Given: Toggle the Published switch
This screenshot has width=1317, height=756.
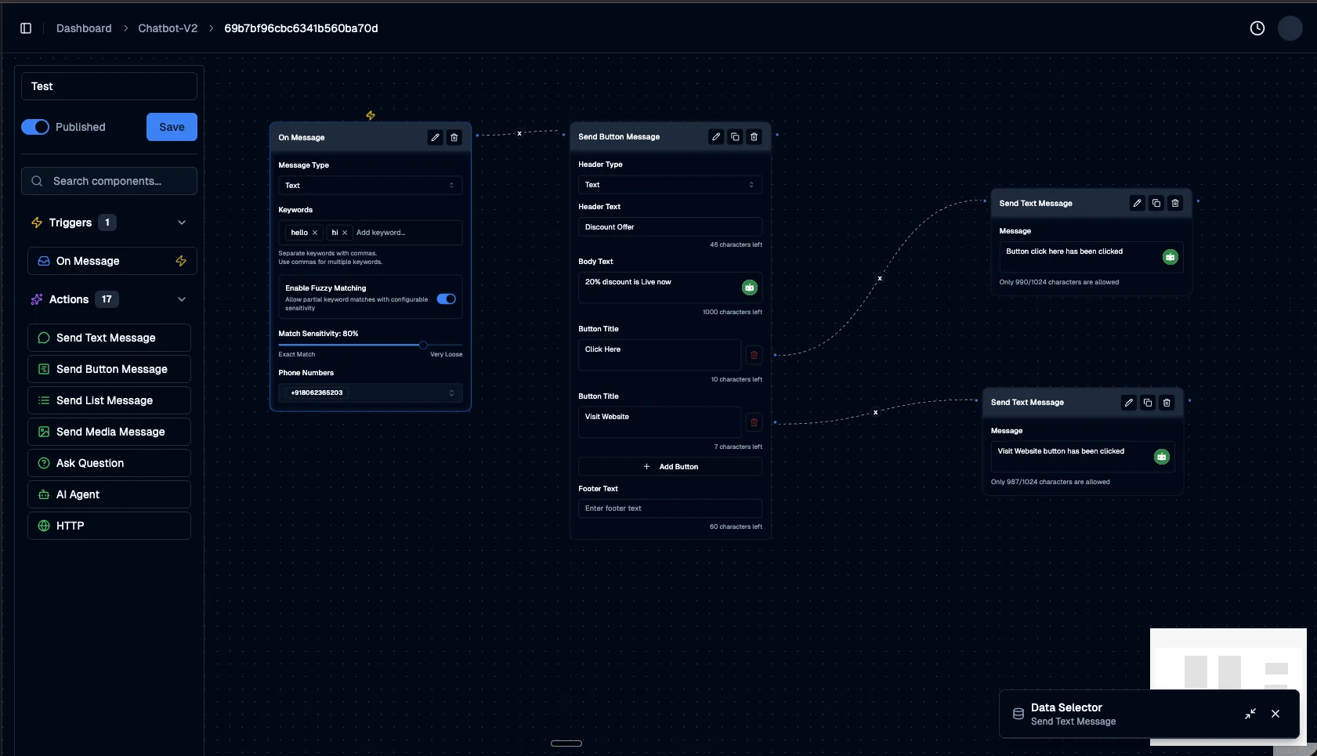Looking at the screenshot, I should pos(35,126).
